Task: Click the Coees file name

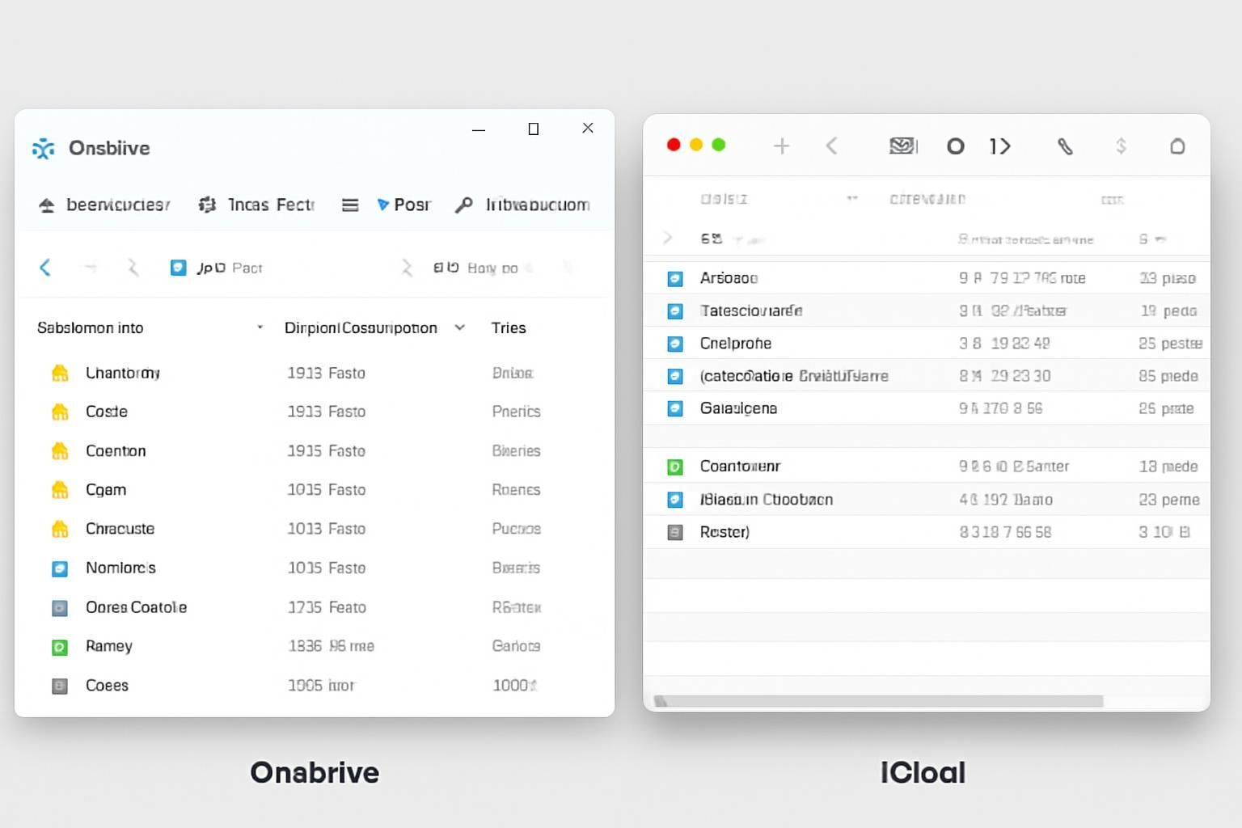Action: (107, 686)
